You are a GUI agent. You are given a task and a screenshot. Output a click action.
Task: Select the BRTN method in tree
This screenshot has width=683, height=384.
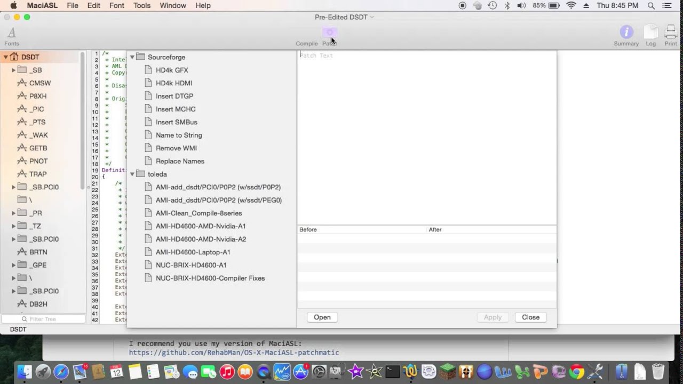pos(38,252)
